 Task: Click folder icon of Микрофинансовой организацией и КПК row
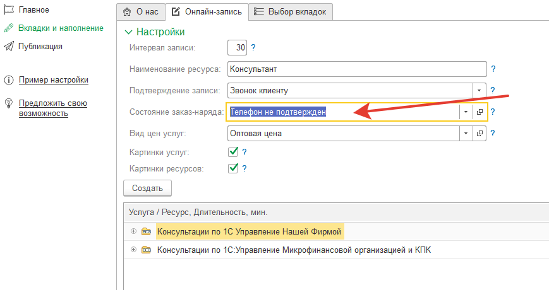click(146, 250)
